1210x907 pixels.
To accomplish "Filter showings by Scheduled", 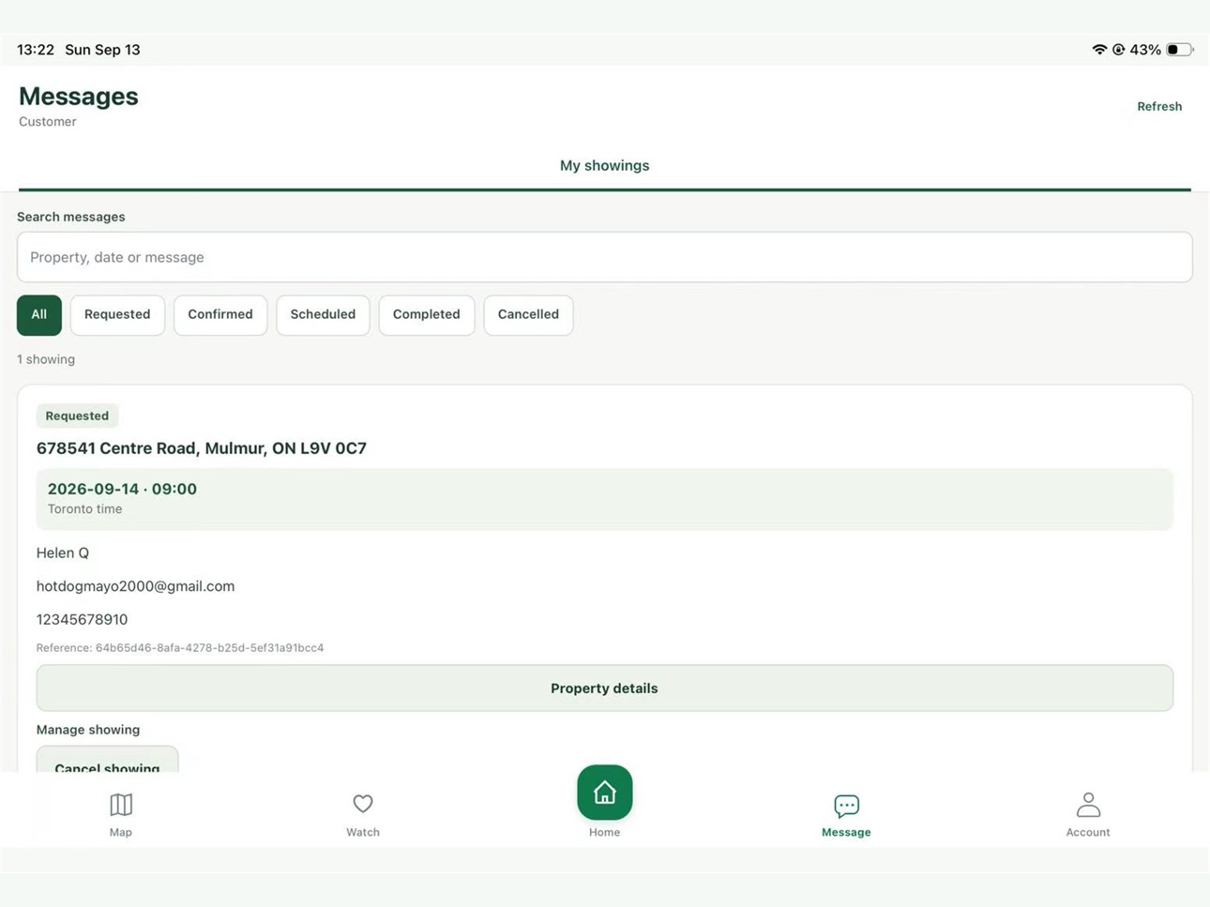I will point(323,315).
